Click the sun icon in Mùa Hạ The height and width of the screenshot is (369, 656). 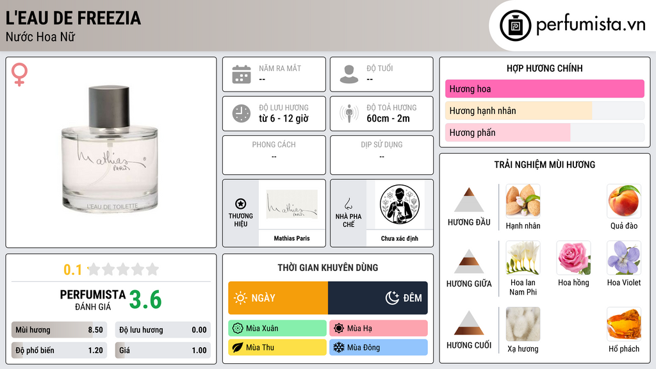click(x=339, y=329)
